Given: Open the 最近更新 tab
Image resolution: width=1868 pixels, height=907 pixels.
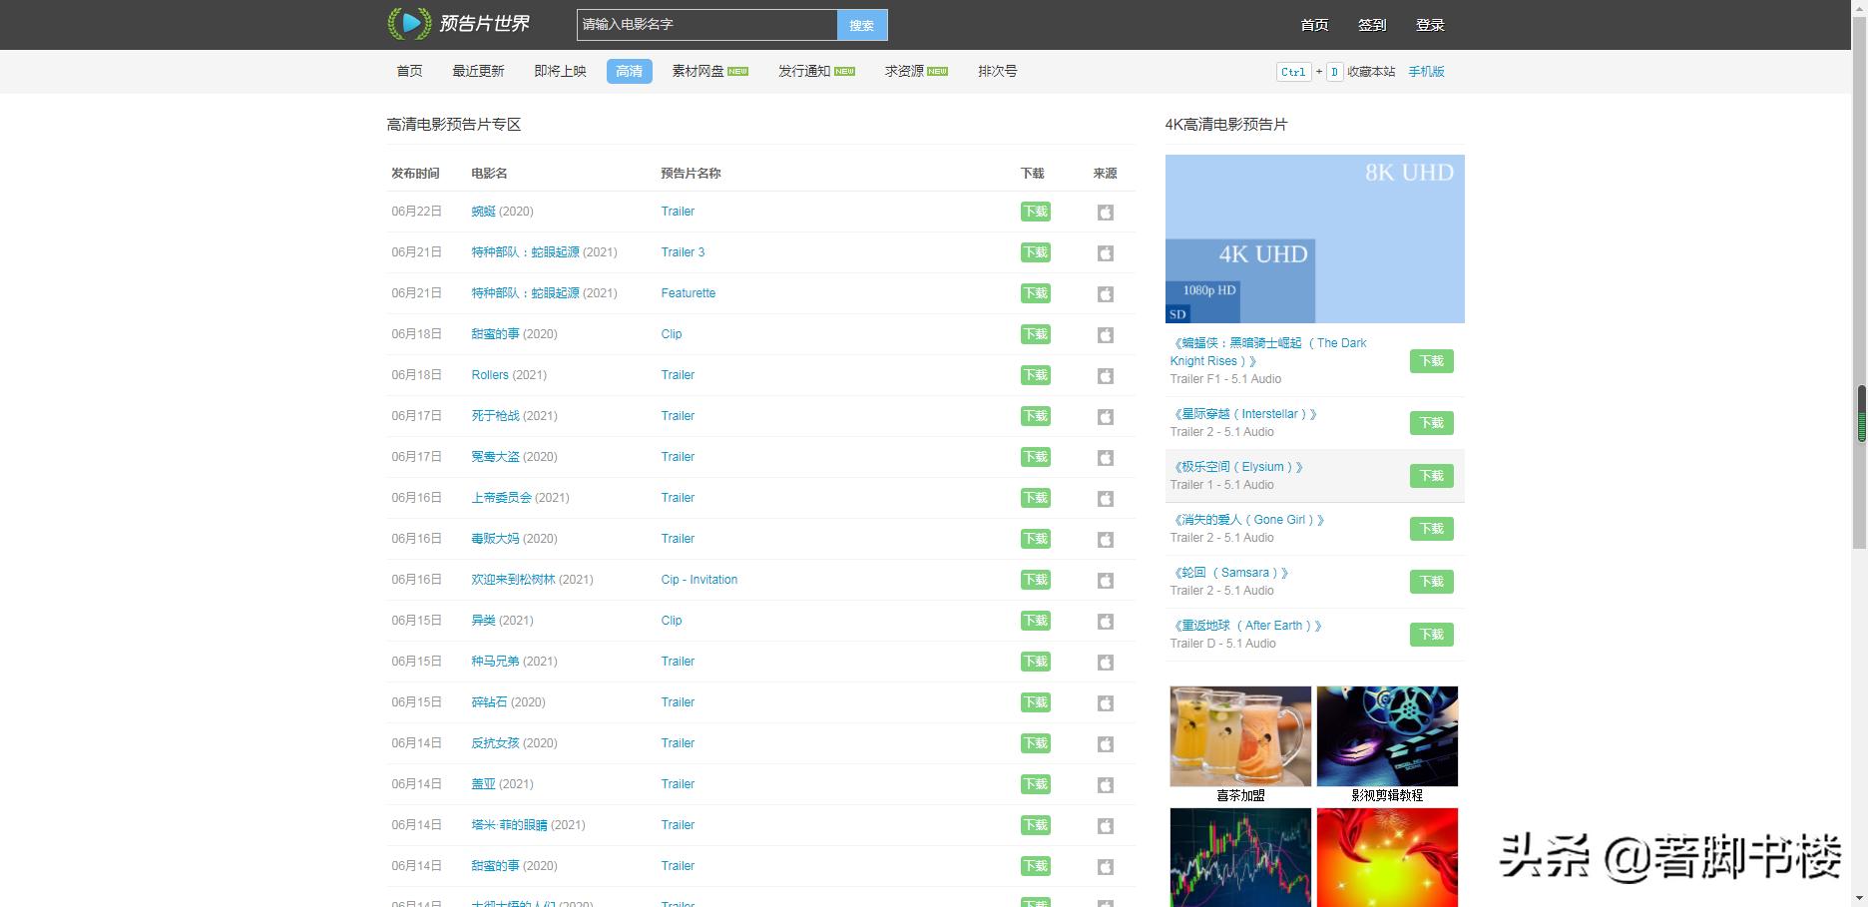Looking at the screenshot, I should pos(478,71).
